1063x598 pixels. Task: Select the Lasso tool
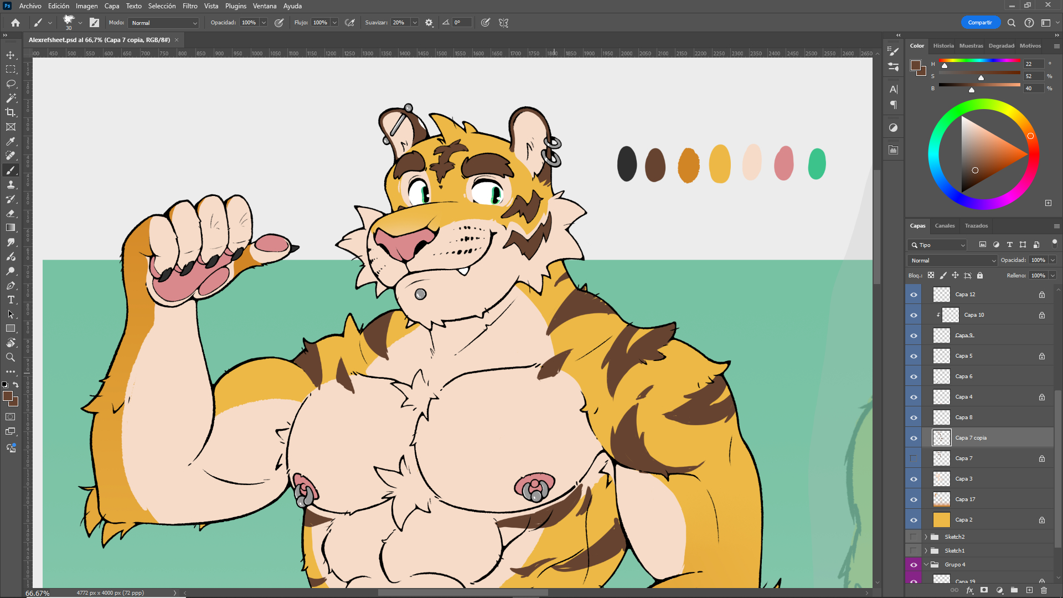pos(11,84)
